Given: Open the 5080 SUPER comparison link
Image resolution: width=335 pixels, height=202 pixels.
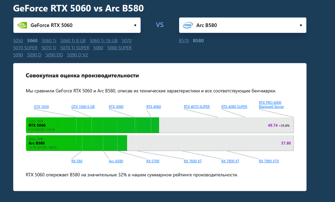Looking at the screenshot, I should pos(119,48).
